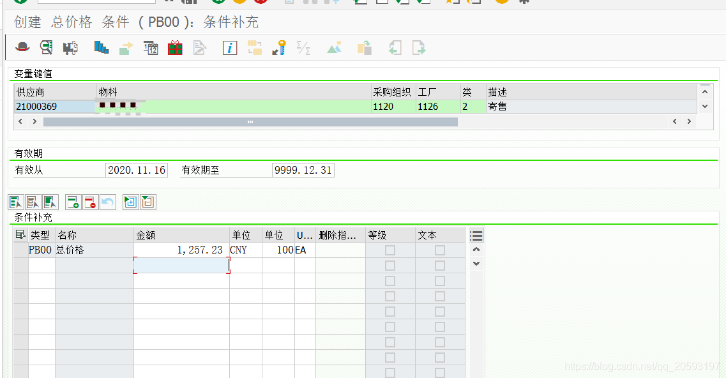This screenshot has width=726, height=378.
Task: Click the 删除指... column header
Action: 340,235
